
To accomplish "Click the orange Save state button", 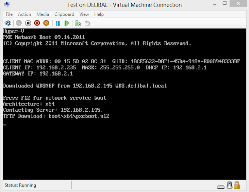I will point(46,23).
